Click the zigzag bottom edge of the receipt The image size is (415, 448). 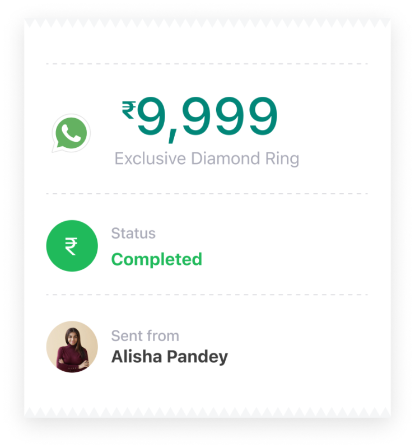click(x=207, y=412)
